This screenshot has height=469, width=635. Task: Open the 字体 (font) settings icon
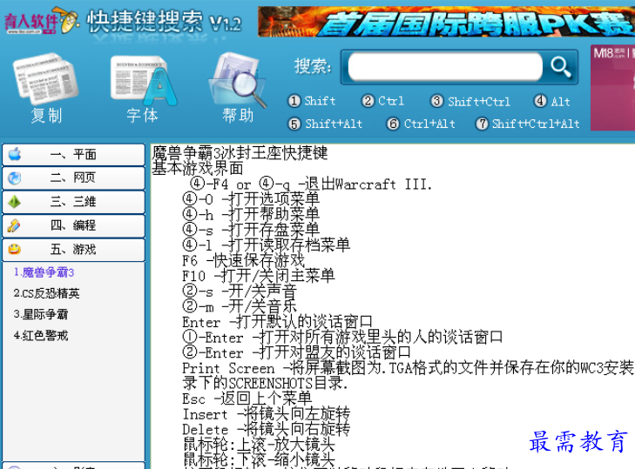click(x=143, y=79)
